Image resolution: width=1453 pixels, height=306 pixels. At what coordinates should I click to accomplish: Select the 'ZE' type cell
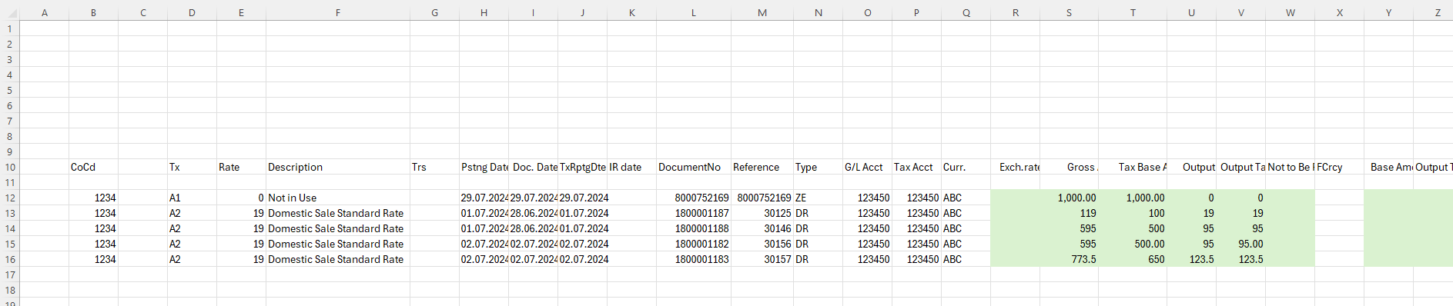[819, 198]
